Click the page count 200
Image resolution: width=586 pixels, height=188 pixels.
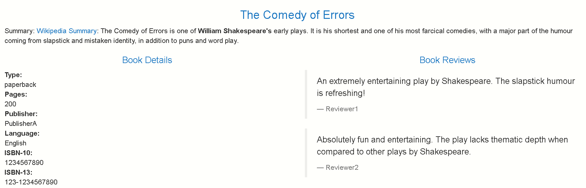click(x=10, y=104)
